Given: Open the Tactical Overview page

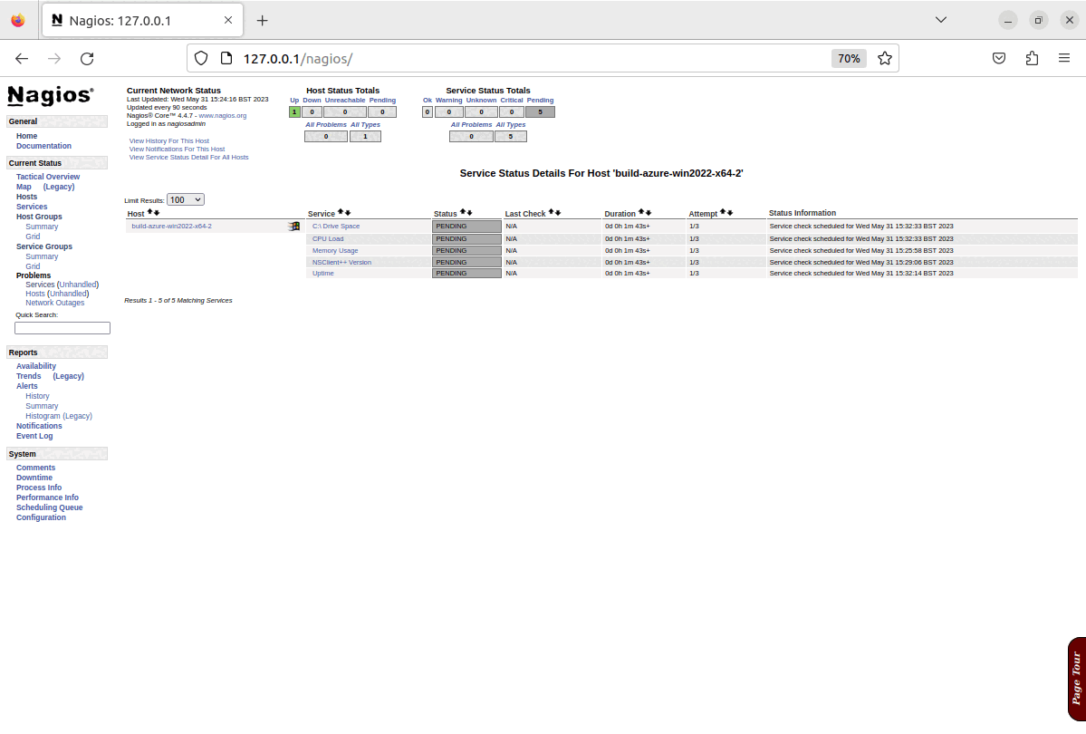Looking at the screenshot, I should (47, 176).
